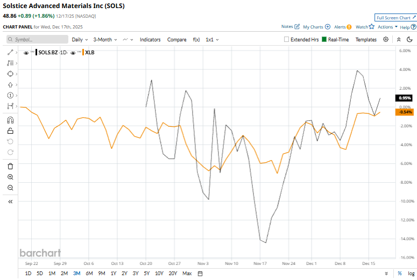Select the arrow marker tool

click(x=10, y=85)
